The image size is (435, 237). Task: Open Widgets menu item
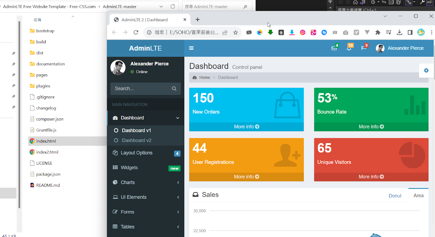[x=145, y=168]
